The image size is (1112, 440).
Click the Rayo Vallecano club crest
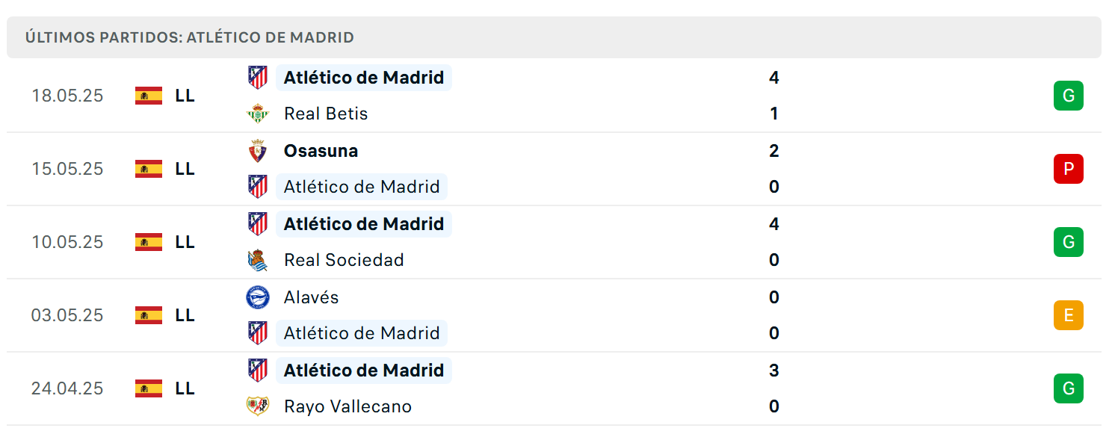[x=257, y=406]
